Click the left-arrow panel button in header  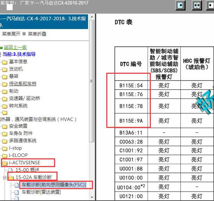tap(210, 5)
